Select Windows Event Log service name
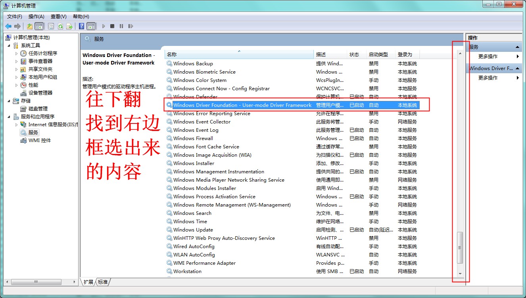526x298 pixels. (x=196, y=130)
